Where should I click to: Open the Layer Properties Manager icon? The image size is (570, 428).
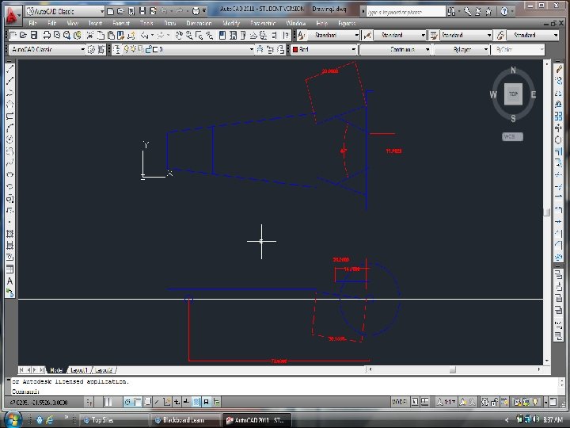(x=116, y=49)
